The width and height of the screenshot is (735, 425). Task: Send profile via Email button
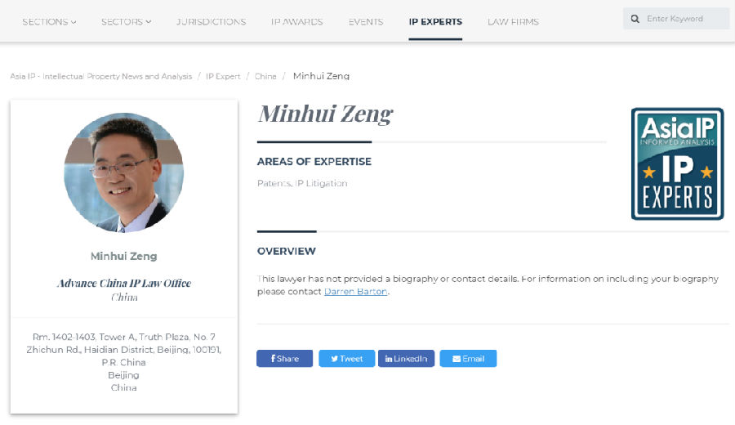point(468,358)
